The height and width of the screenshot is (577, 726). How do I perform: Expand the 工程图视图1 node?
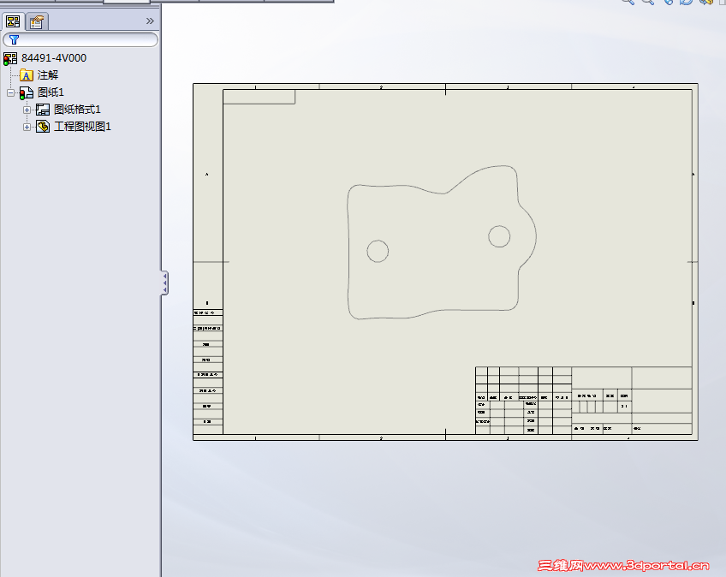point(27,127)
